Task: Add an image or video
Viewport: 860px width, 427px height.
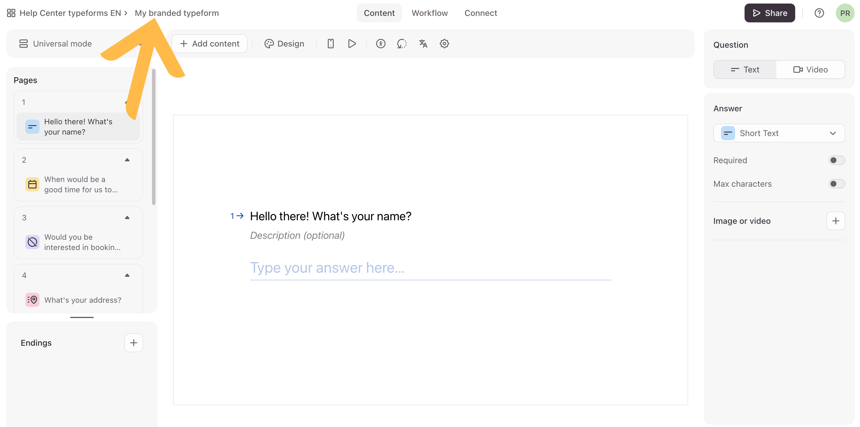Action: (835, 221)
